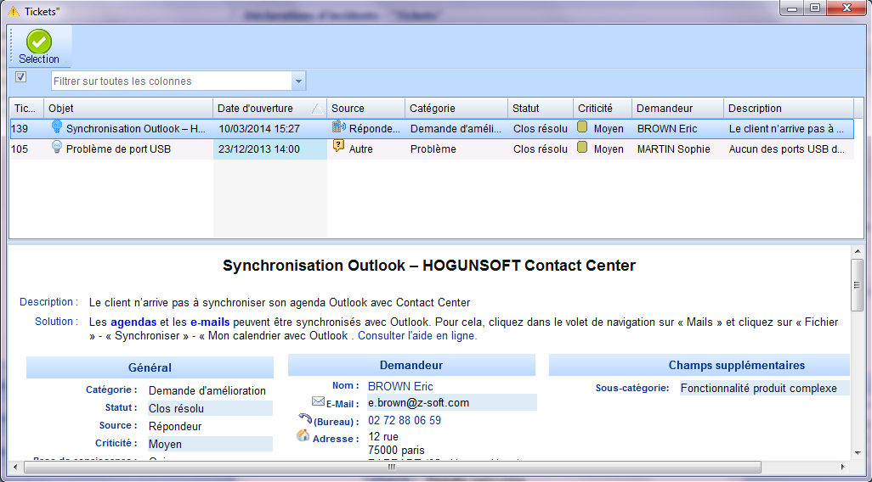Click the date cell 23/12/2013 14:00

pyautogui.click(x=270, y=149)
